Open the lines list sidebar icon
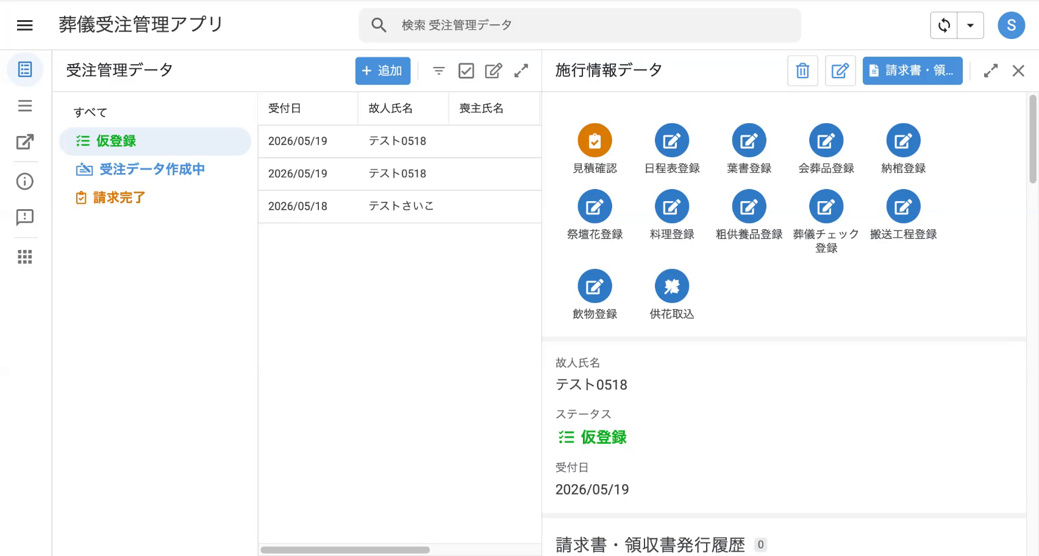The height and width of the screenshot is (556, 1039). 25,106
